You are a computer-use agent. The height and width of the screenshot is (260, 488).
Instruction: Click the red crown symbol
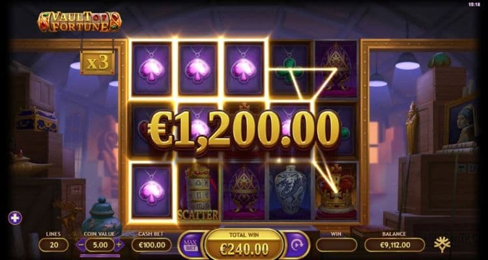click(336, 191)
